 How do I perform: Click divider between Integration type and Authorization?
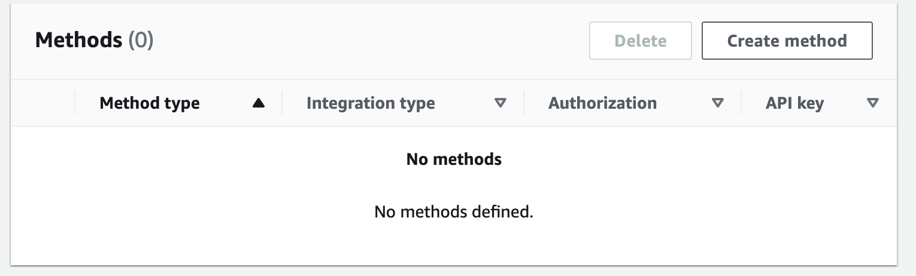[x=524, y=103]
